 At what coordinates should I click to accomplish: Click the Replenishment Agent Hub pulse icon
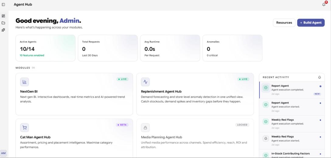coord(145,82)
